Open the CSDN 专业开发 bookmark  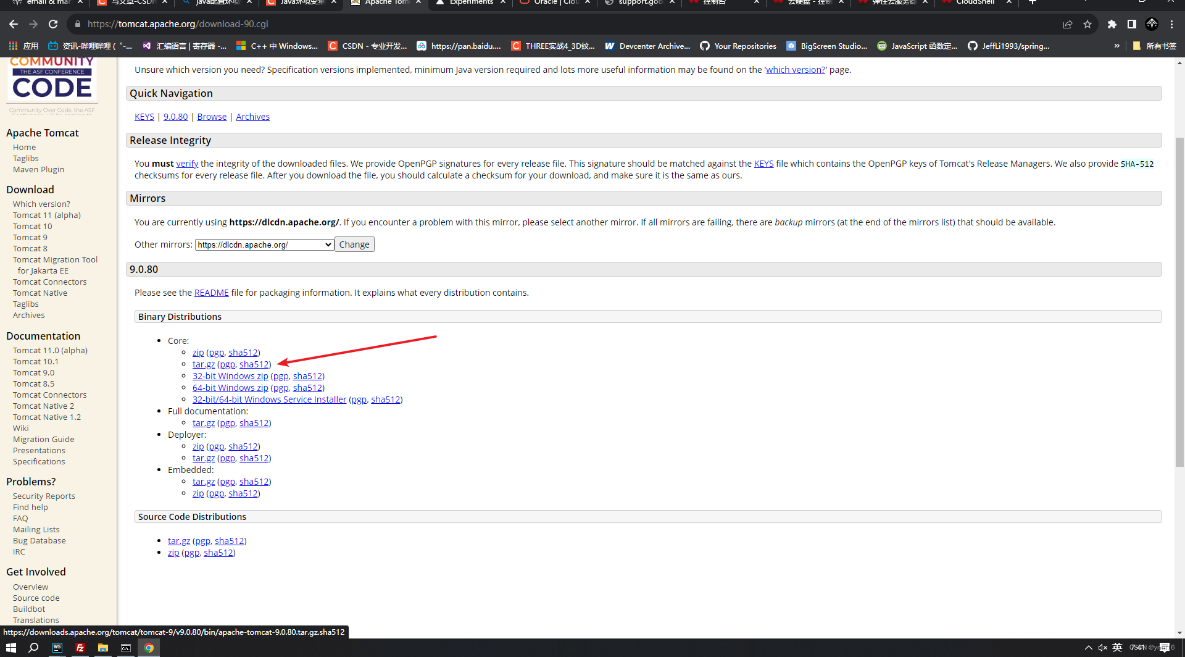tap(368, 46)
